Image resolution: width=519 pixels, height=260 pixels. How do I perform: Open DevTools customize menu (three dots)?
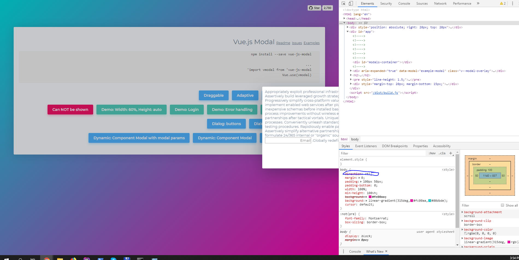point(512,4)
